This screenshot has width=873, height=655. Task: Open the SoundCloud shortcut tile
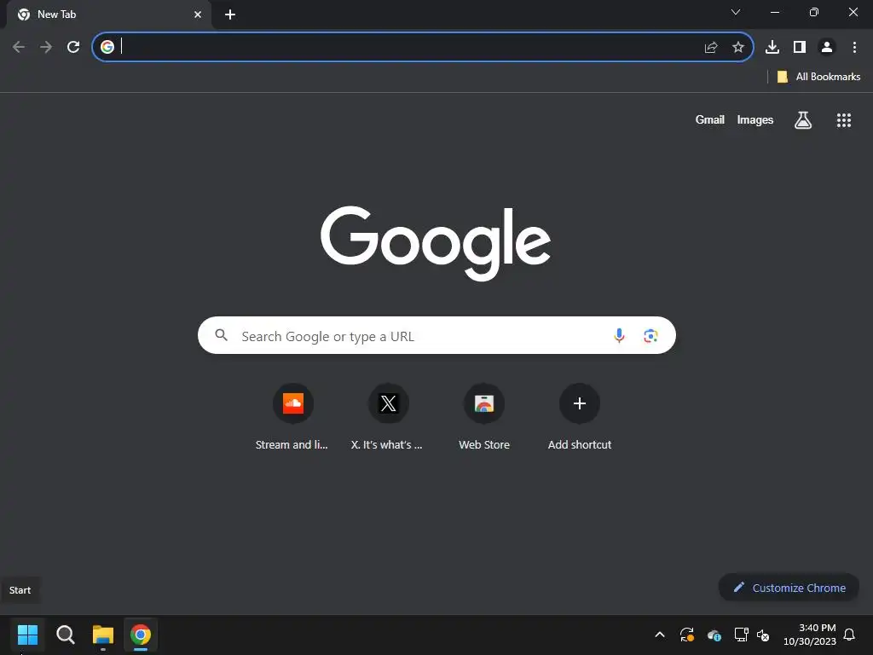293,416
